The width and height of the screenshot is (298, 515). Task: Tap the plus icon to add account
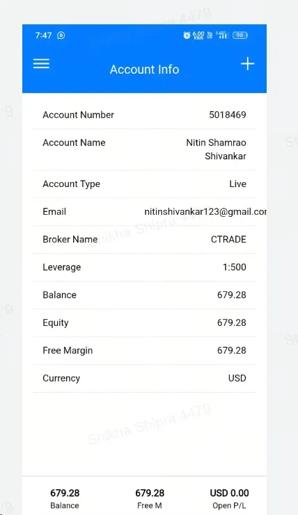pyautogui.click(x=247, y=64)
